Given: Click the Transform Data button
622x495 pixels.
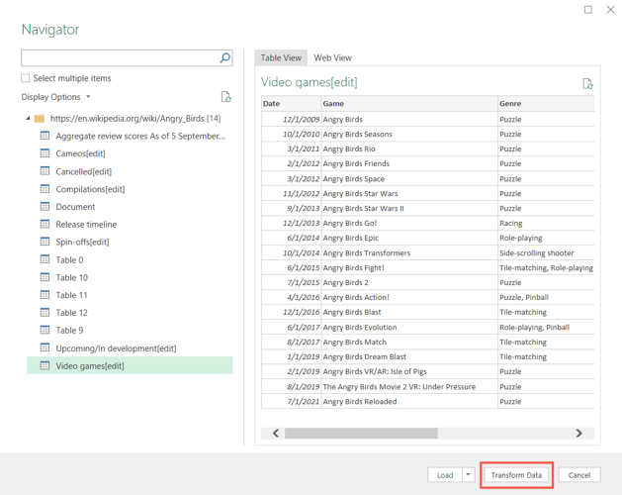Looking at the screenshot, I should (x=516, y=475).
